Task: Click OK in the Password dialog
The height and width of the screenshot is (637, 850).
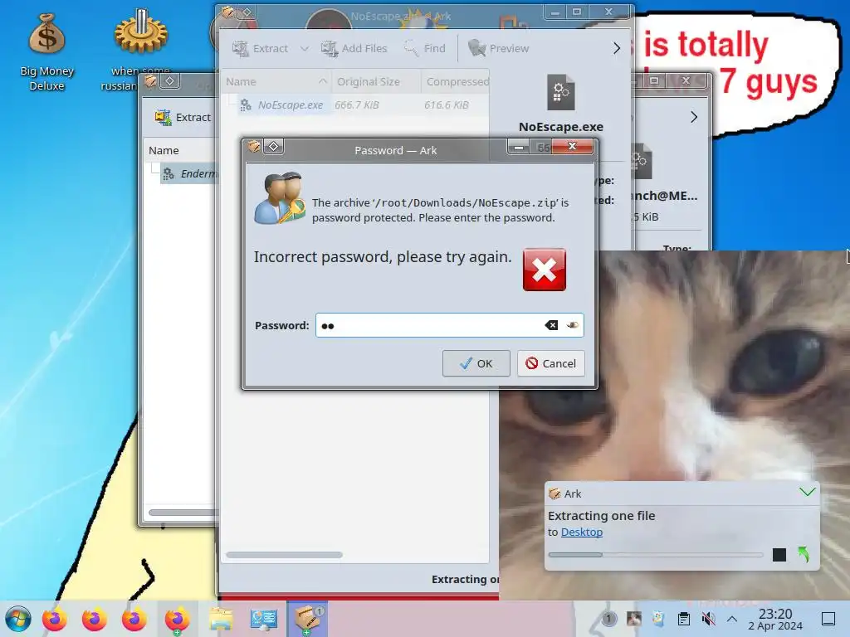Action: (x=476, y=363)
